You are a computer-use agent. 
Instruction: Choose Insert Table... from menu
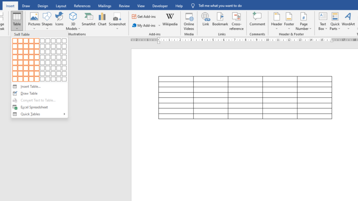(x=40, y=87)
